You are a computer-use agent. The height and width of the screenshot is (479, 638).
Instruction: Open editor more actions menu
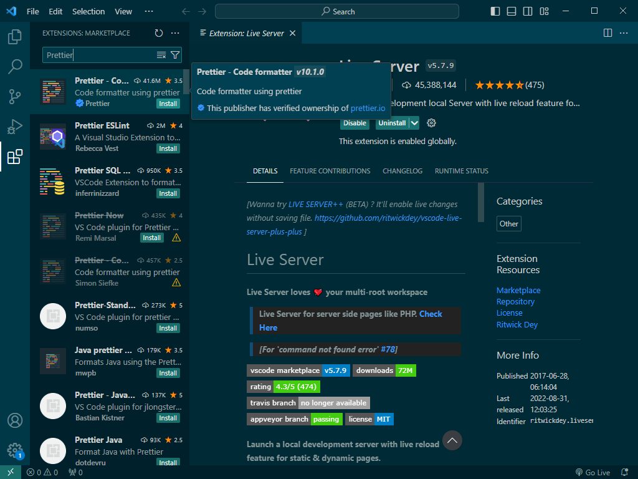[624, 33]
